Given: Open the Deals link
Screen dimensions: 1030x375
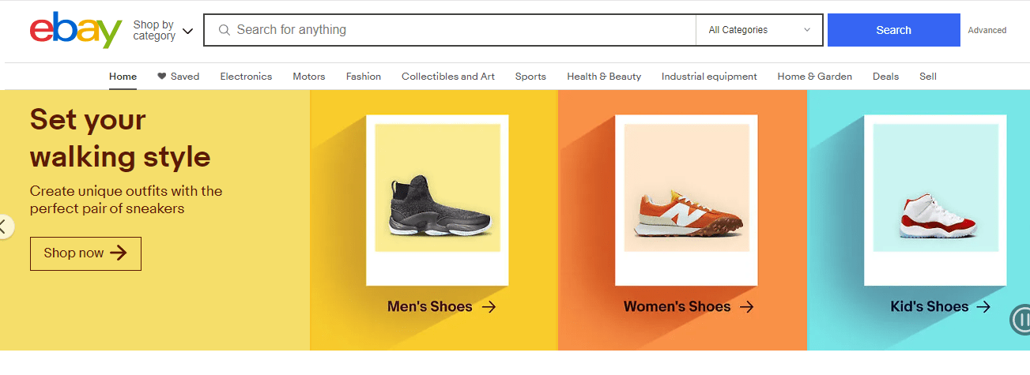Looking at the screenshot, I should tap(885, 77).
